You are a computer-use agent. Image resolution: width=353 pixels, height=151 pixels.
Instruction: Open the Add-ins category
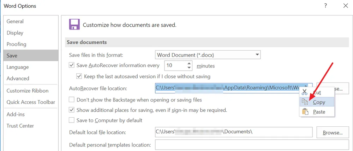pyautogui.click(x=31, y=114)
